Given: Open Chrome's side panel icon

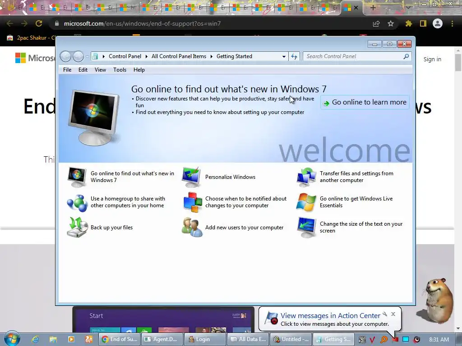Looking at the screenshot, I should click(423, 23).
